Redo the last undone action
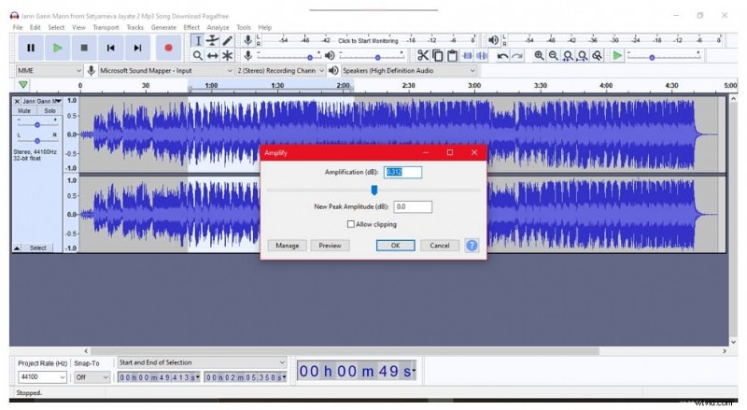747x410 pixels. 517,56
